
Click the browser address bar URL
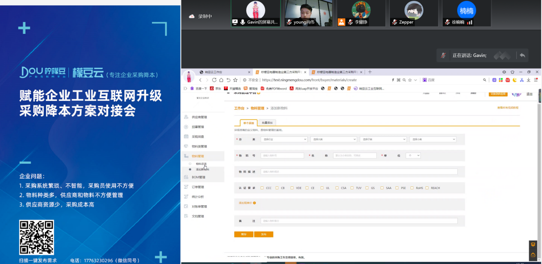click(x=309, y=80)
